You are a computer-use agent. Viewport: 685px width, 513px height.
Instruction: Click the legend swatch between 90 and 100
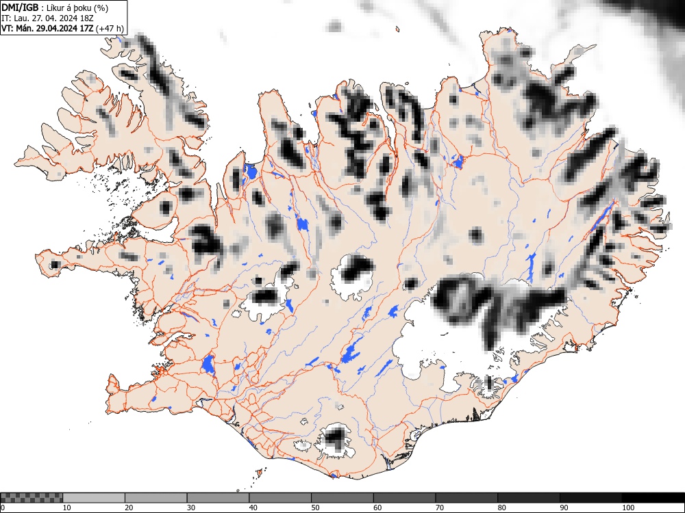[590, 498]
